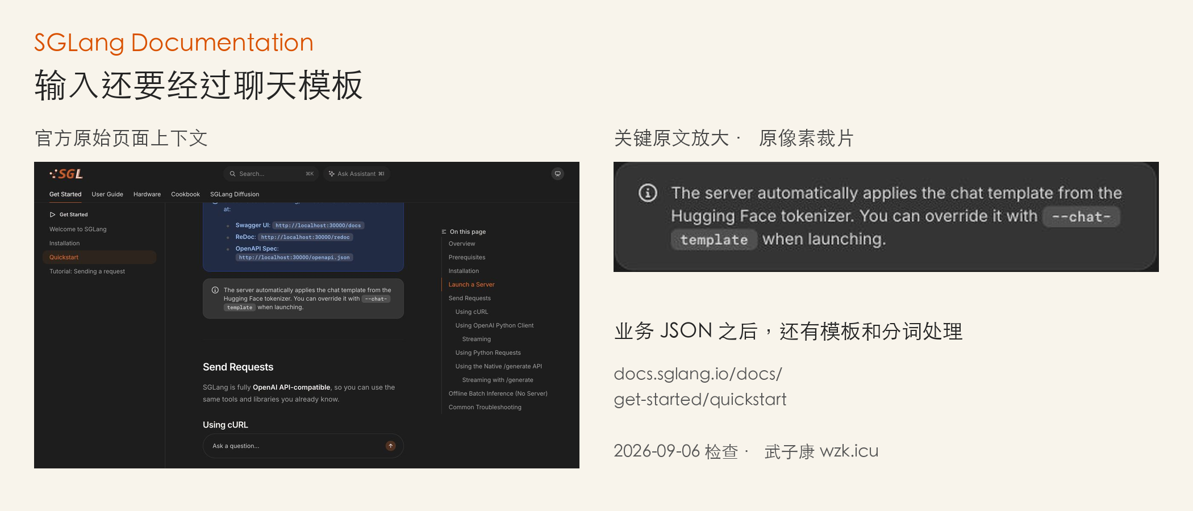
Task: Open Installation in the left sidebar
Action: (64, 243)
